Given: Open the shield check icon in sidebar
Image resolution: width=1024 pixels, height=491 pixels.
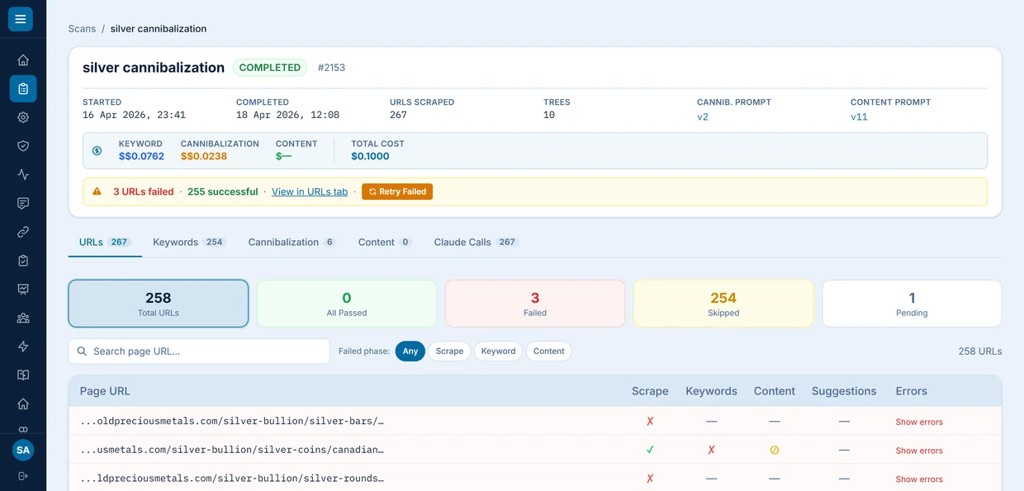Looking at the screenshot, I should pyautogui.click(x=23, y=146).
